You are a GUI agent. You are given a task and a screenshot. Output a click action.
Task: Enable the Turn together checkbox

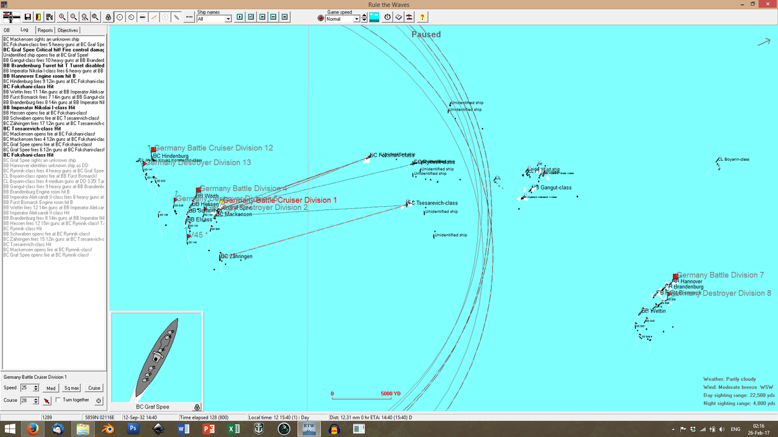58,400
